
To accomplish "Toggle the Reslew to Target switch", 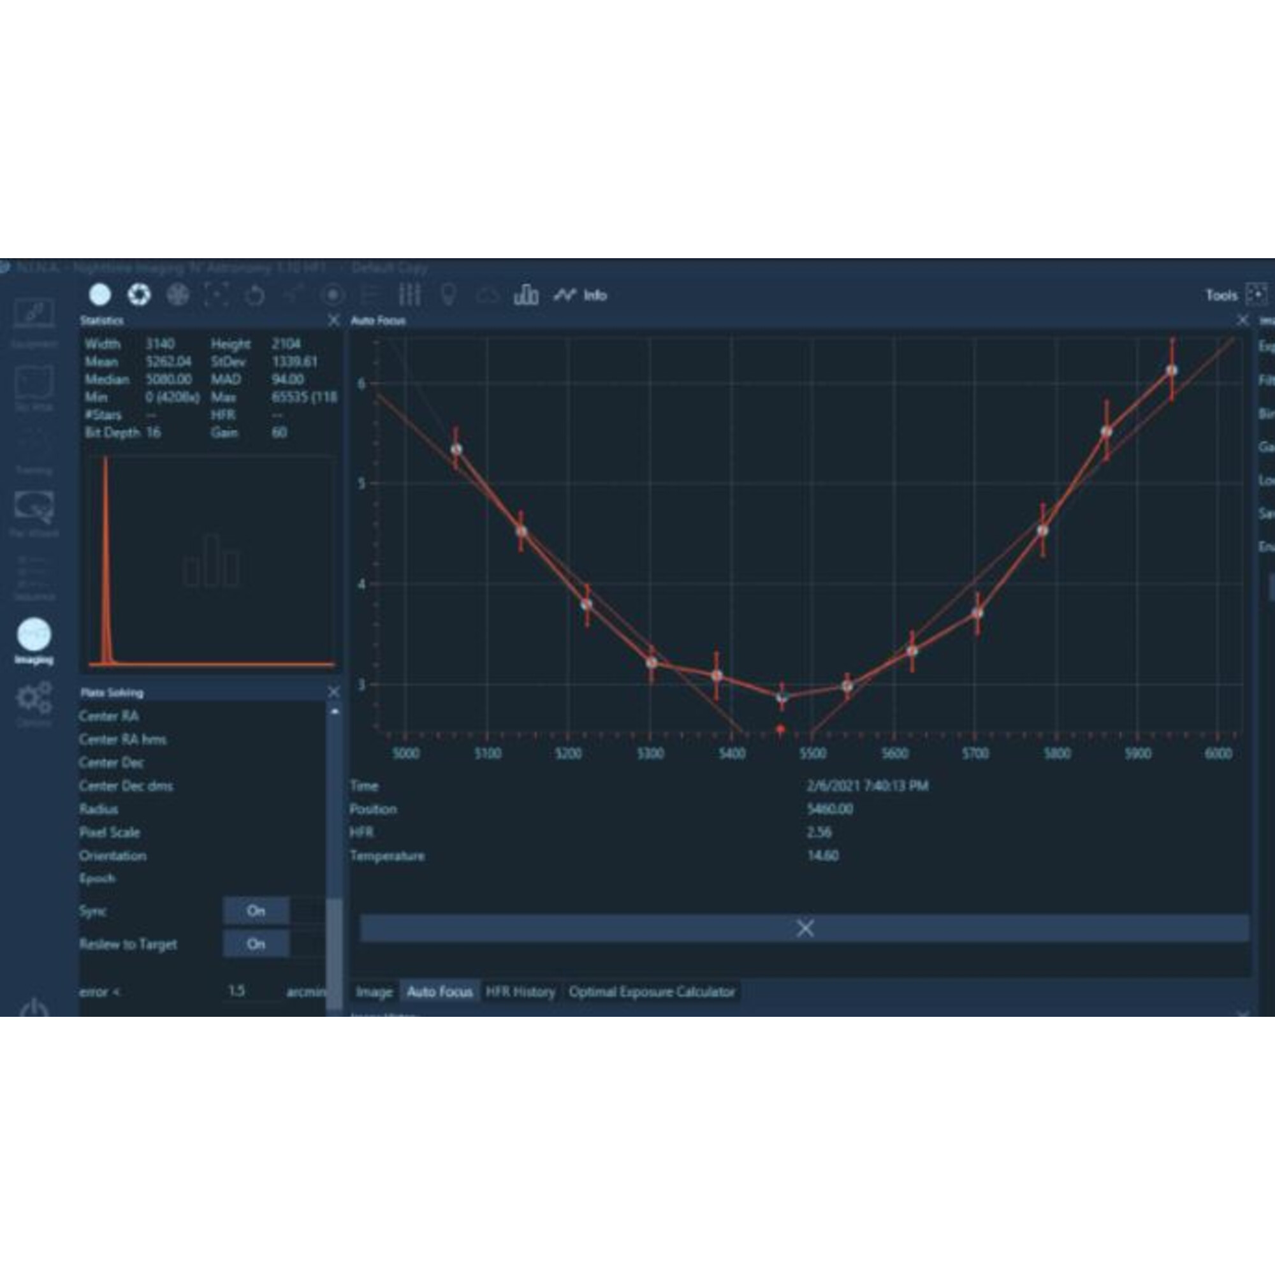I will pyautogui.click(x=256, y=943).
